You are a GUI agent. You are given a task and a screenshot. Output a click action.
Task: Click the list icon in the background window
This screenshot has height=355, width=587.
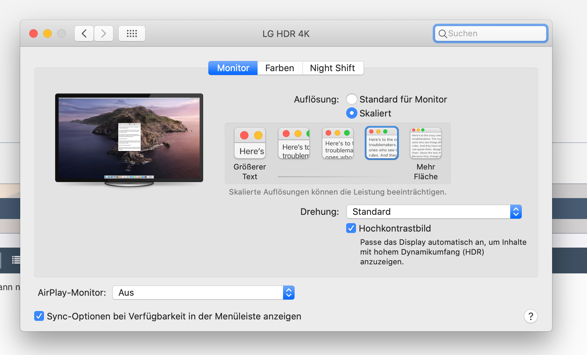point(16,260)
